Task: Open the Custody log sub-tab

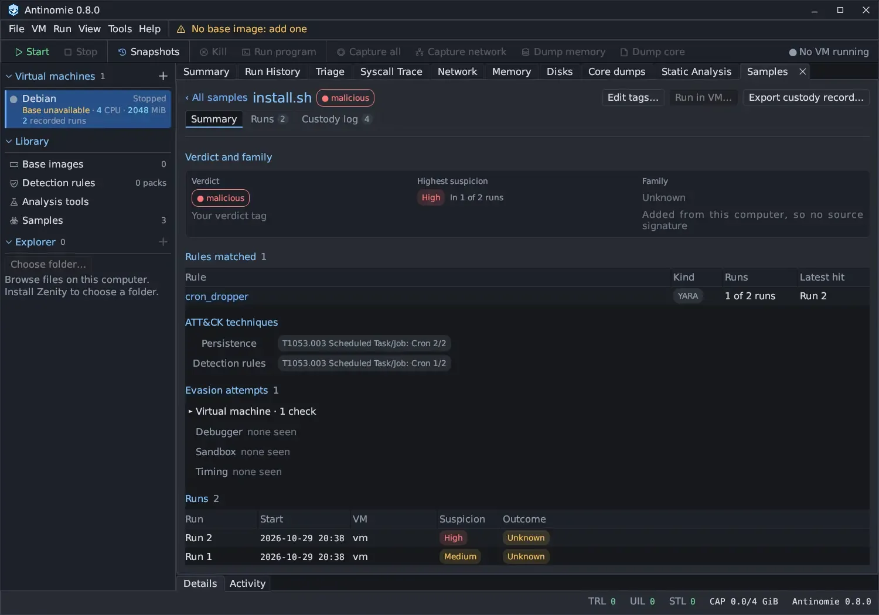Action: tap(336, 119)
